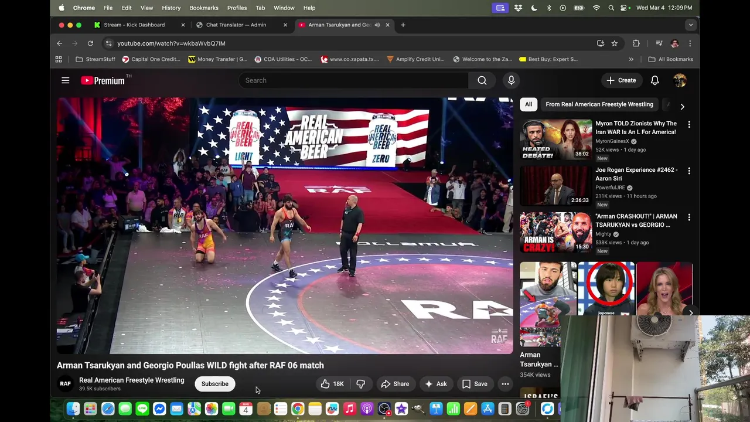Select From Real American Freestyle Wrestling chip
Viewport: 750px width, 422px height.
coord(599,104)
